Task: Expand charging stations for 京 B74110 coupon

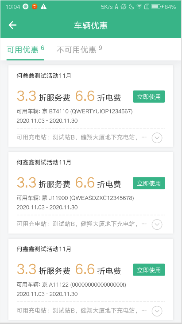Action: (x=157, y=138)
